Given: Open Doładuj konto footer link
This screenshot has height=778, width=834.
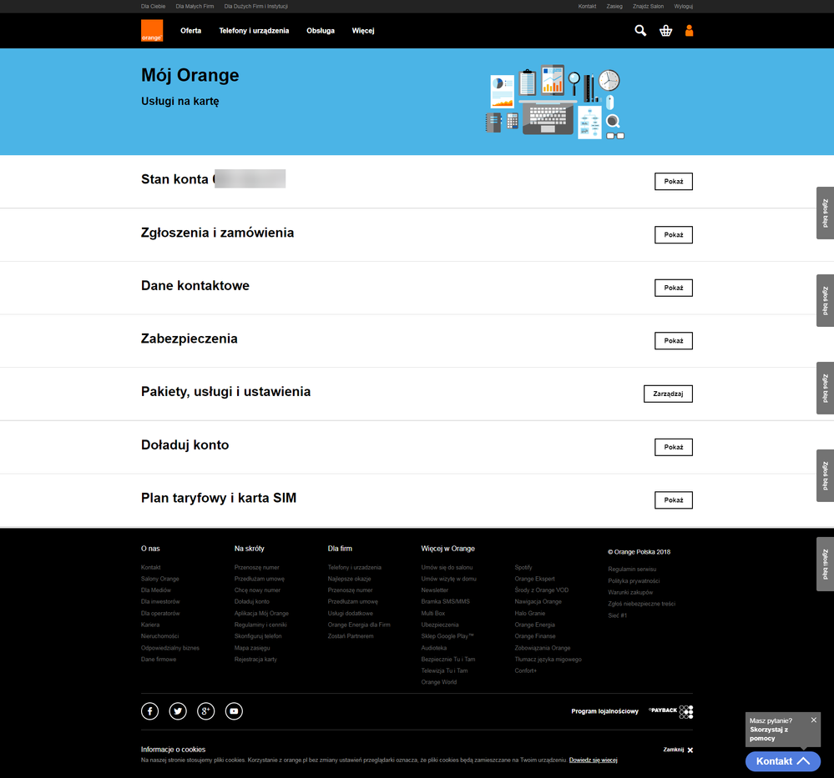Looking at the screenshot, I should pyautogui.click(x=251, y=601).
